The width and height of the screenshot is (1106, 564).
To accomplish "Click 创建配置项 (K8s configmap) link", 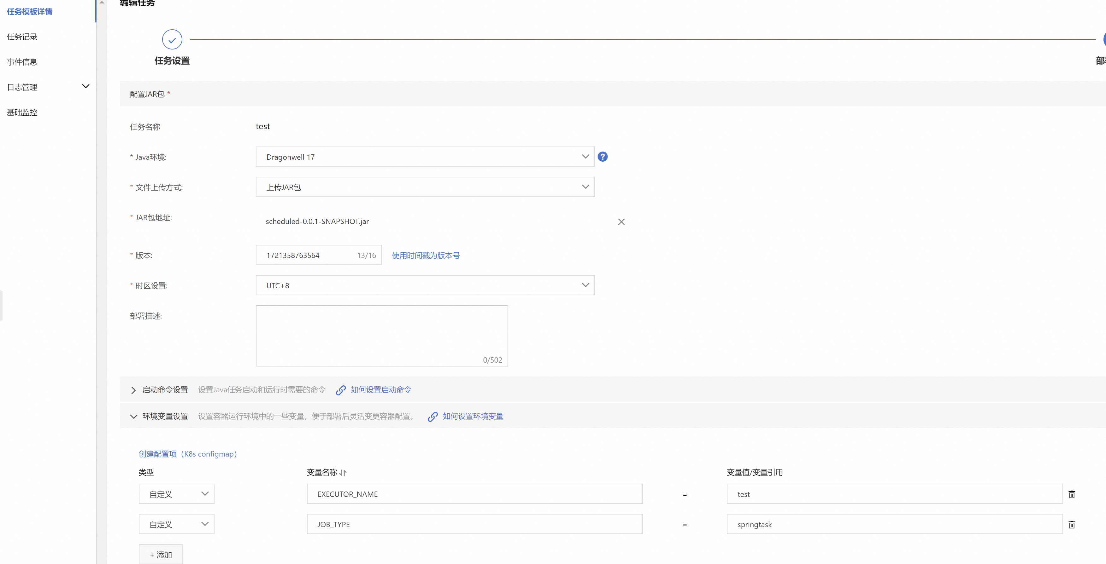I will click(188, 454).
